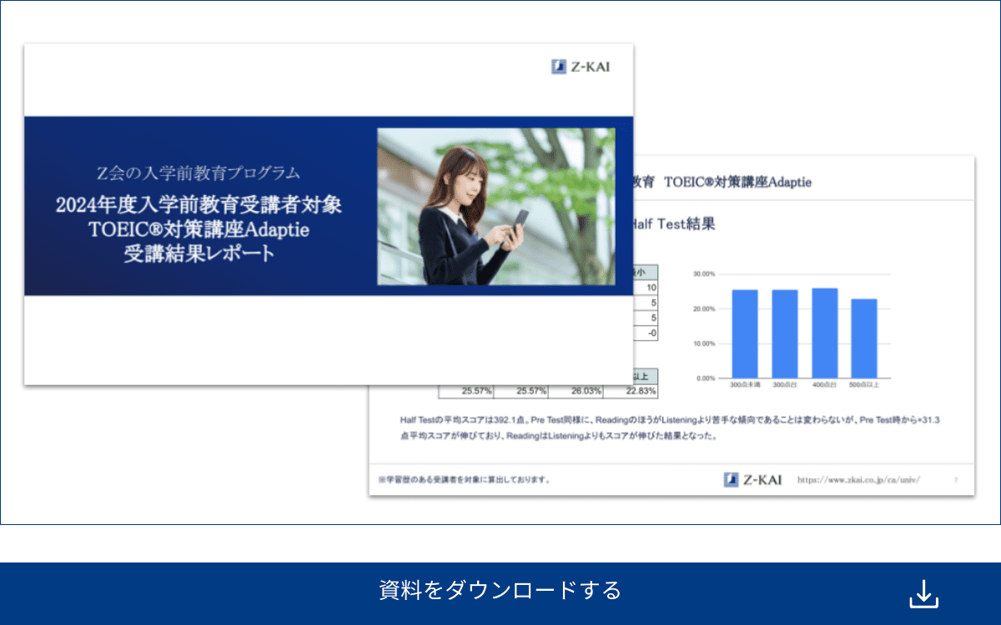Click the download arrow icon

[x=923, y=593]
